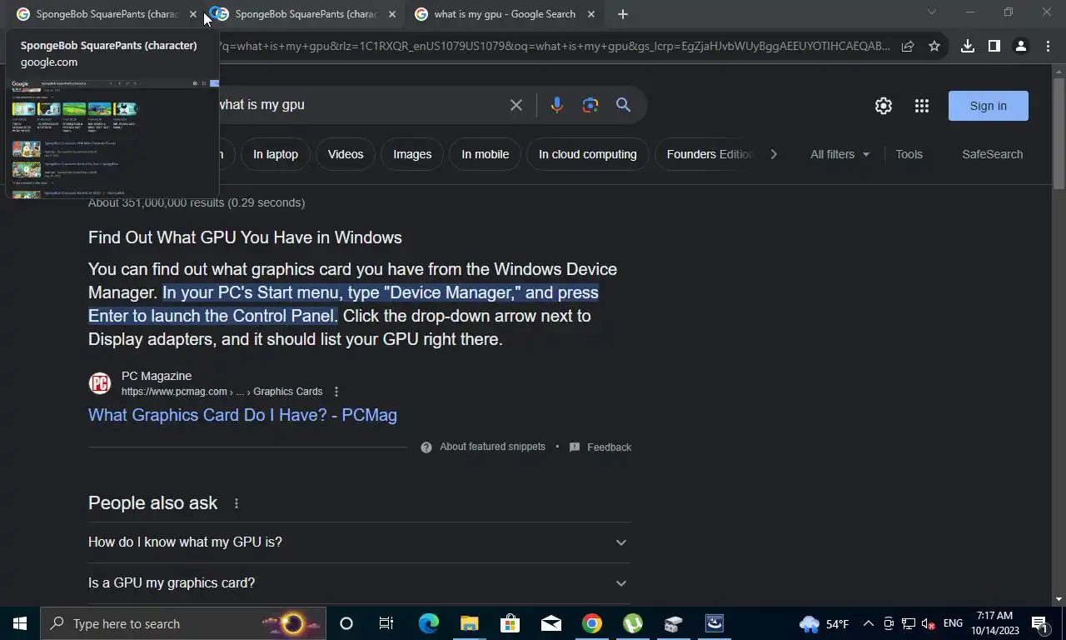The width and height of the screenshot is (1066, 640).
Task: Switch to second SpongeBob SquarePants tab
Action: click(x=305, y=14)
